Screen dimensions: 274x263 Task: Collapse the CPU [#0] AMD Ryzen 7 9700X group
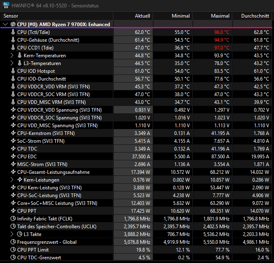5,24
